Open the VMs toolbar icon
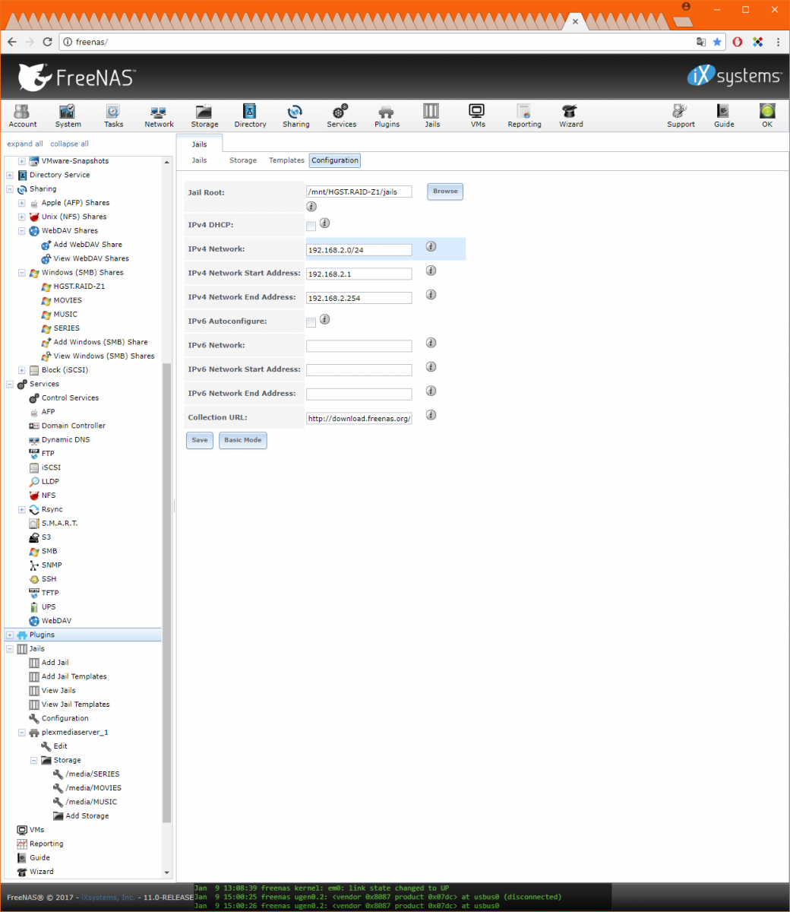The image size is (790, 912). [x=477, y=116]
